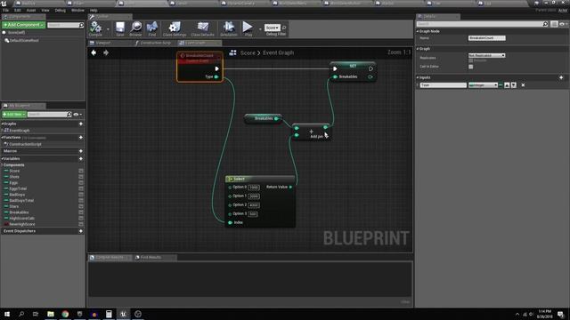Click the Play toolbar icon
The height and width of the screenshot is (320, 570).
pos(248,28)
